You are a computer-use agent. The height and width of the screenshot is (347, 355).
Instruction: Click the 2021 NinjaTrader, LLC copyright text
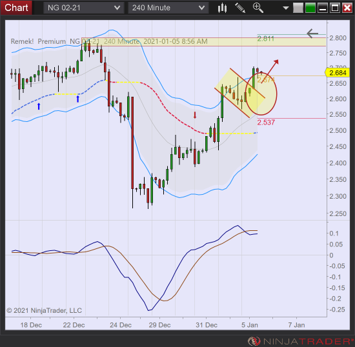tap(44, 310)
